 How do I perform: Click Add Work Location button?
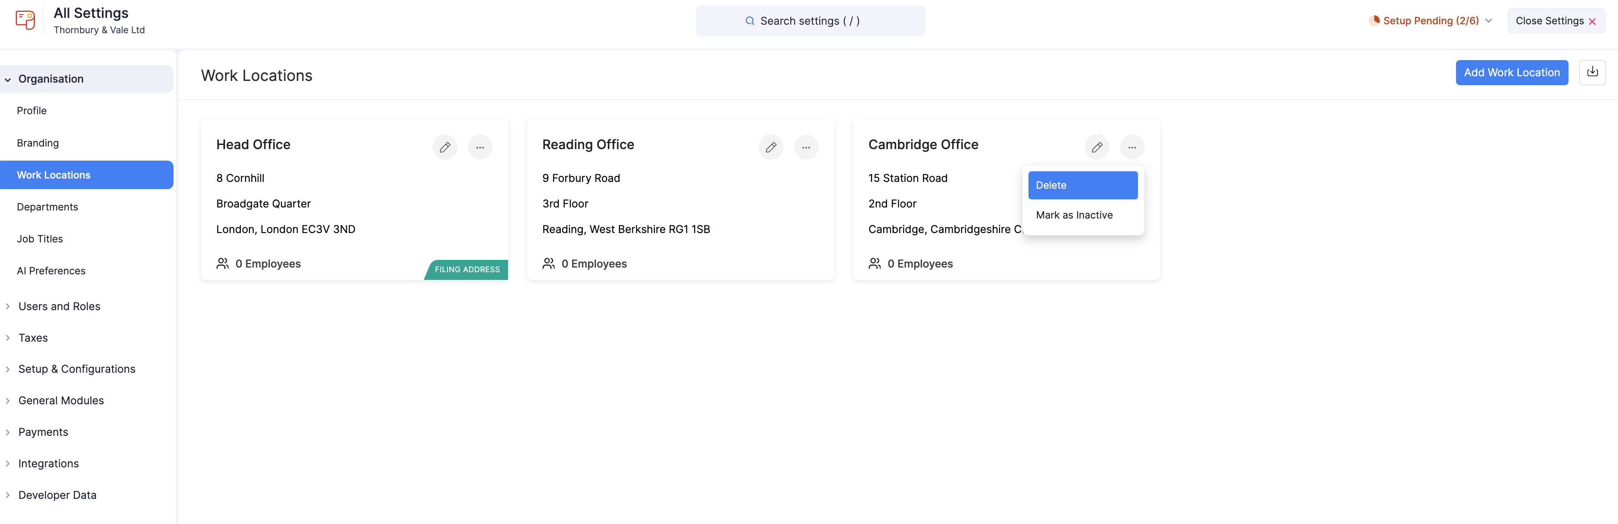point(1511,73)
